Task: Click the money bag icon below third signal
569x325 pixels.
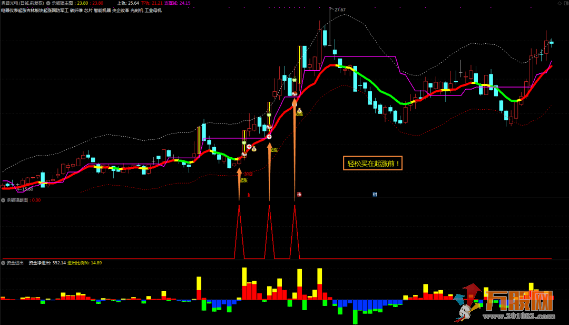Action: click(299, 110)
